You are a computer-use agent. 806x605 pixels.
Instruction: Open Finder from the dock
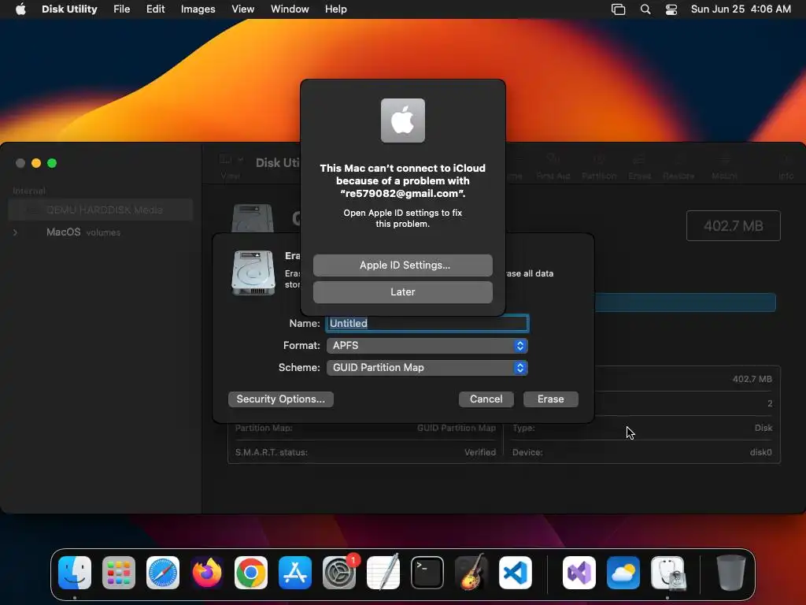(75, 573)
